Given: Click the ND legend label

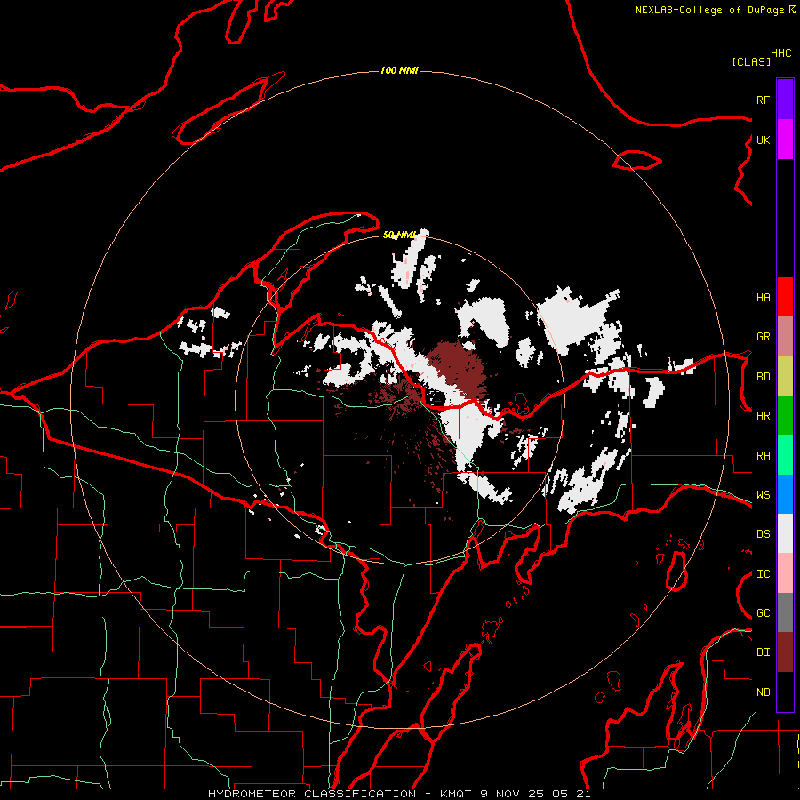Looking at the screenshot, I should pos(763,692).
